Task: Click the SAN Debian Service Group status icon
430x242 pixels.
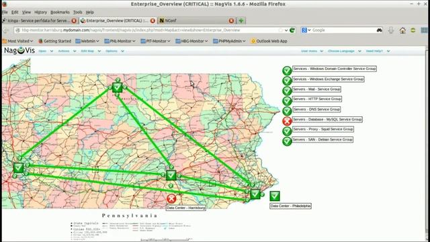Action: pos(287,141)
